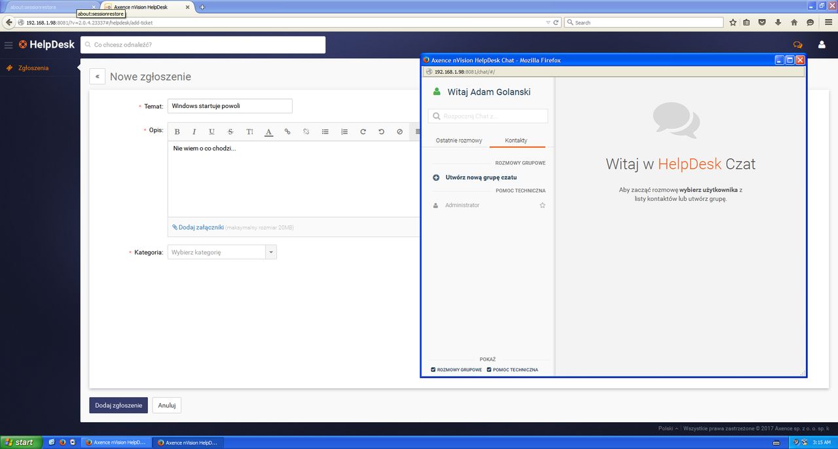Open the 'Wybierz kategorię' dropdown

(x=222, y=252)
